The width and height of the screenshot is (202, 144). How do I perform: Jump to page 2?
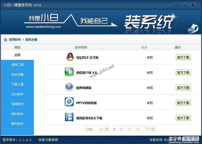click(x=121, y=129)
